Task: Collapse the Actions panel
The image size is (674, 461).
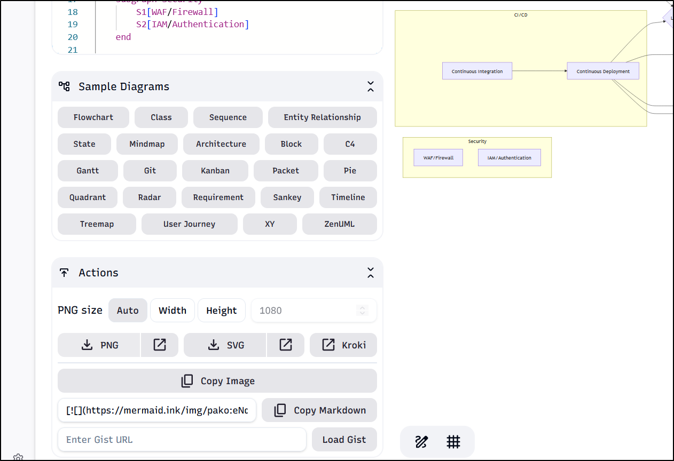Action: point(371,273)
